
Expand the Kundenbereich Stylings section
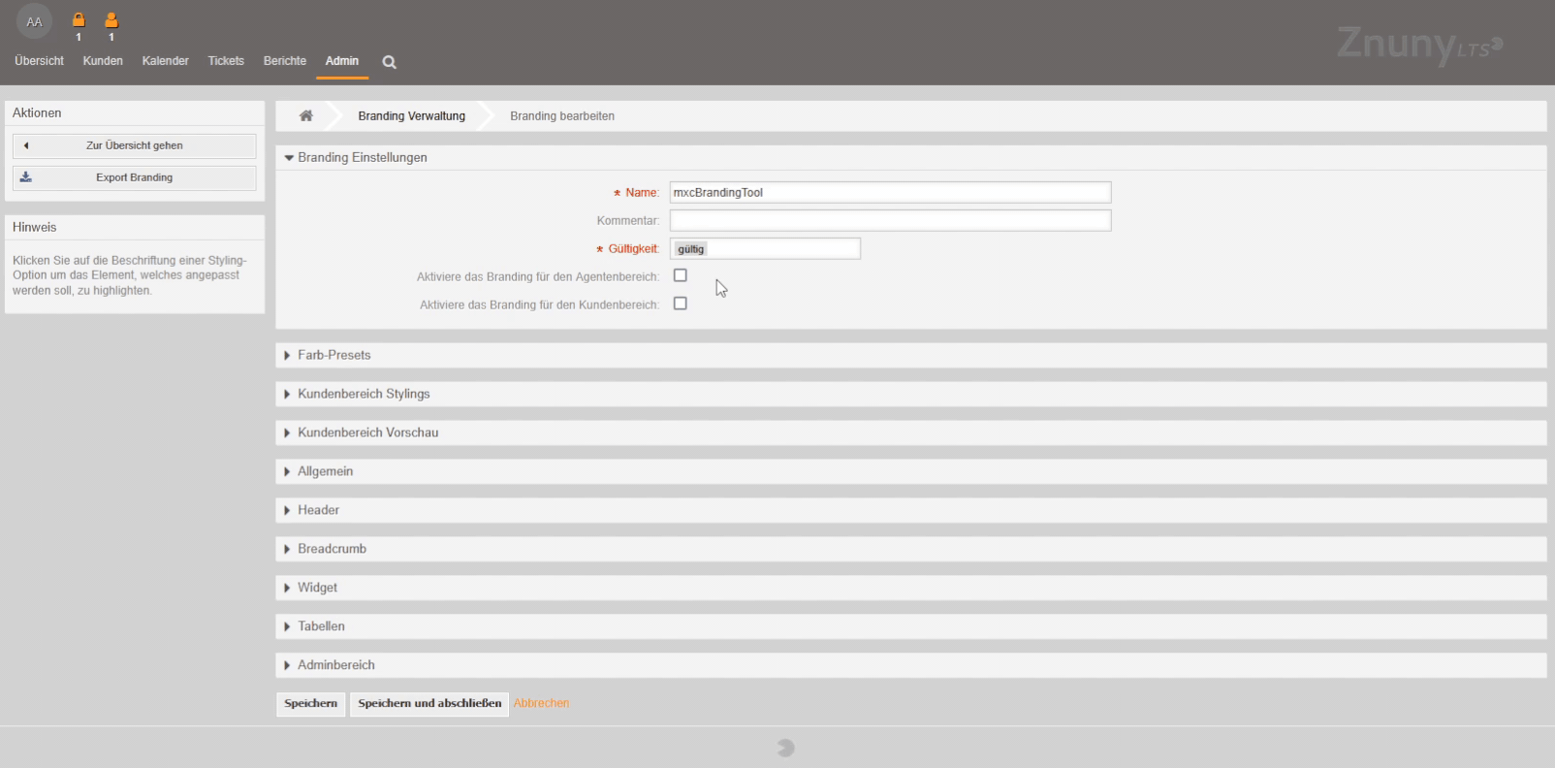tap(363, 394)
